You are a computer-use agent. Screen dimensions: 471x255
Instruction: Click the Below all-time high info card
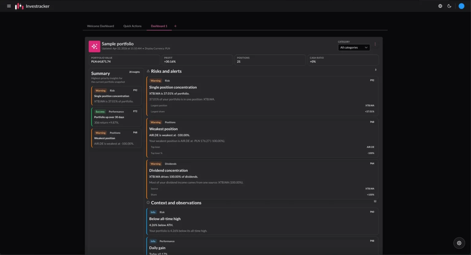coord(262,222)
